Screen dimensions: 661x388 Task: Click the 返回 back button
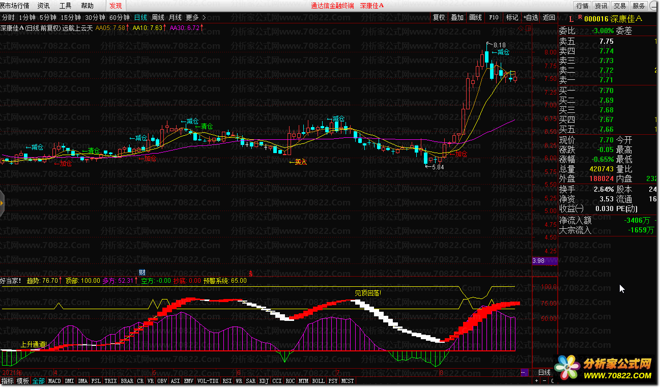tap(549, 17)
